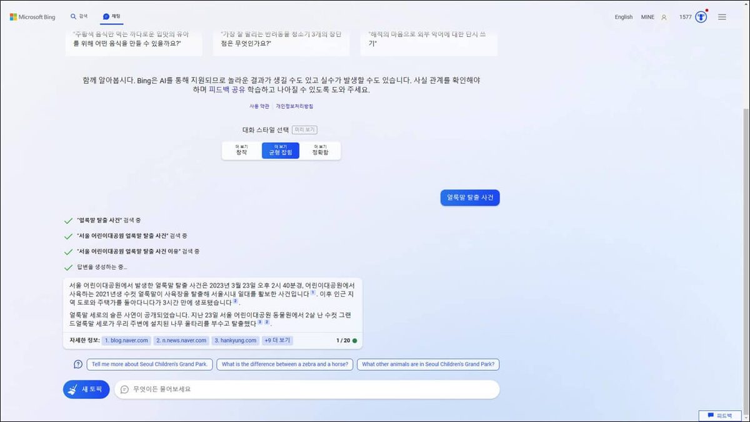Viewport: 750px width, 422px height.
Task: Open citation 1 superscript in the answer
Action: (x=312, y=292)
